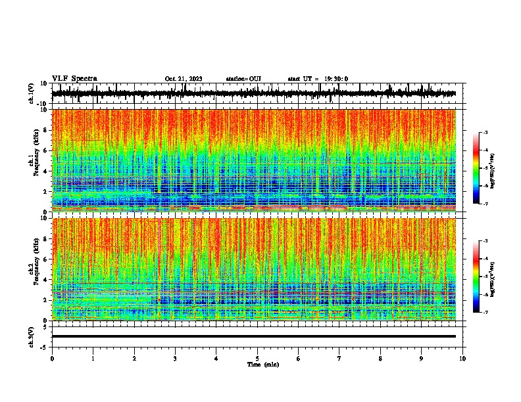Click the ch.1 log(PSD) colorbar label
Screen dimensions: 521x402
pos(493,171)
